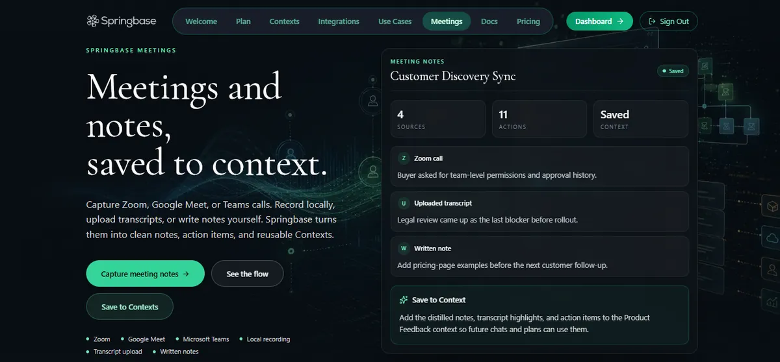
Task: Open the Docs nav item
Action: pyautogui.click(x=489, y=21)
